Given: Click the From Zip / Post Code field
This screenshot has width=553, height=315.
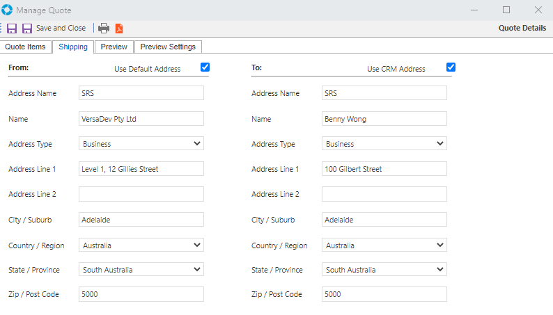Looking at the screenshot, I should 141,294.
